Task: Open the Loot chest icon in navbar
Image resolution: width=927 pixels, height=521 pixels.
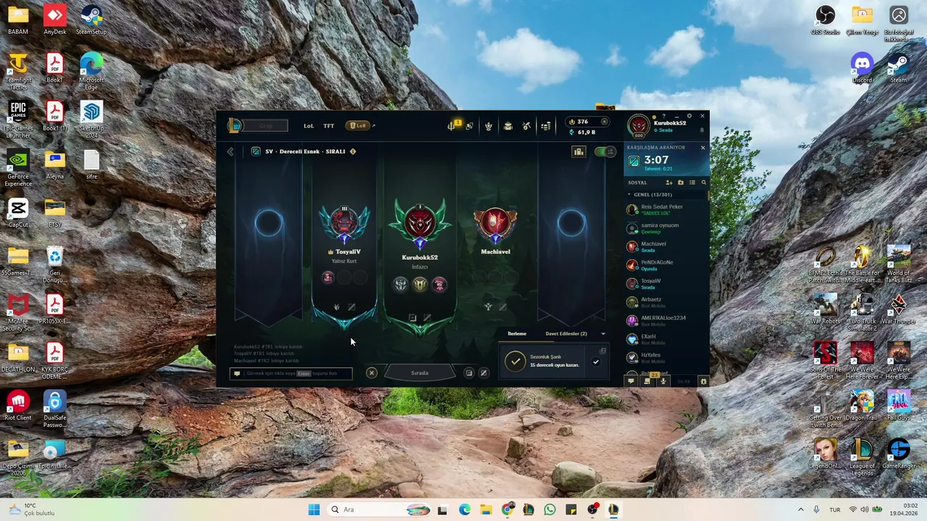Action: tap(508, 126)
